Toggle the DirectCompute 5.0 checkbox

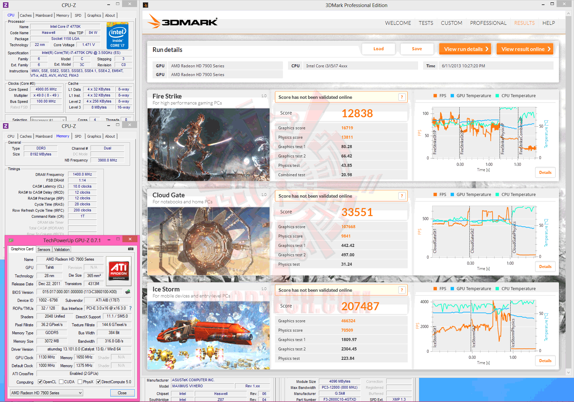coord(99,382)
